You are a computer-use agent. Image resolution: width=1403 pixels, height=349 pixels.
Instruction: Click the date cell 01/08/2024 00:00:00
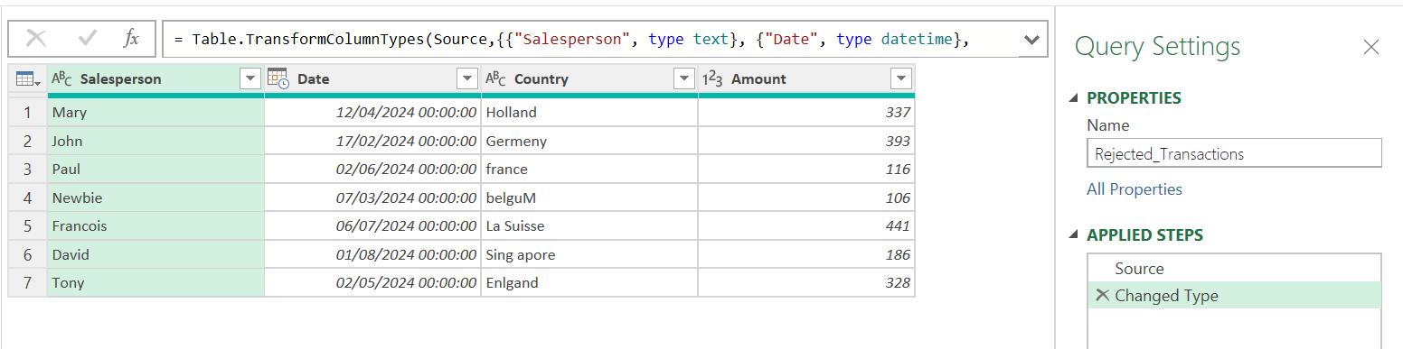tap(372, 254)
